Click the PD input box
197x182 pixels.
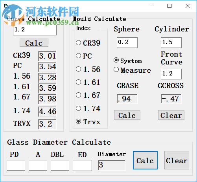click(16, 165)
